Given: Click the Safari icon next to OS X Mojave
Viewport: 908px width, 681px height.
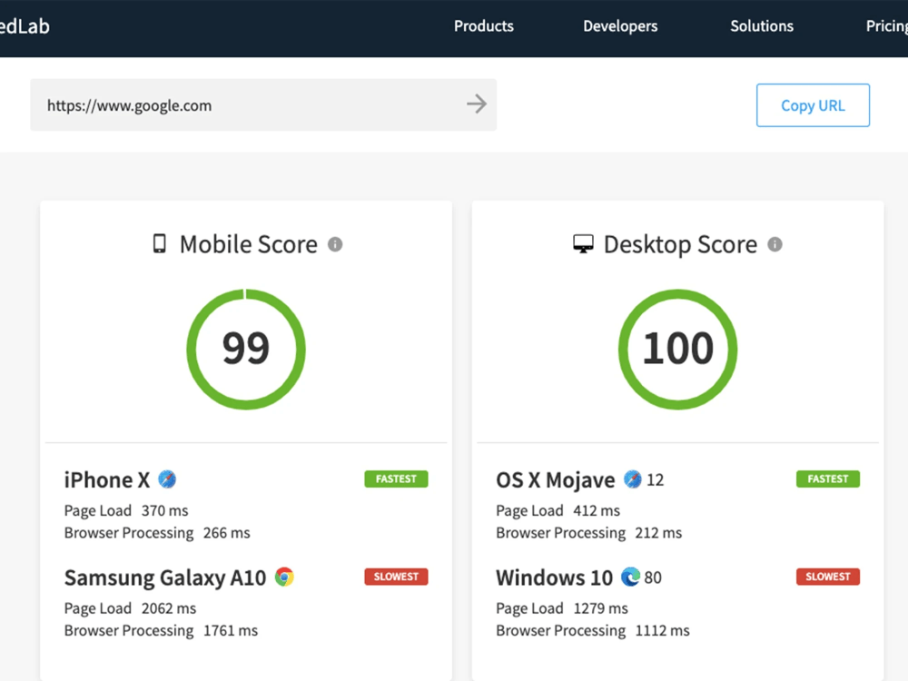Looking at the screenshot, I should [x=632, y=479].
